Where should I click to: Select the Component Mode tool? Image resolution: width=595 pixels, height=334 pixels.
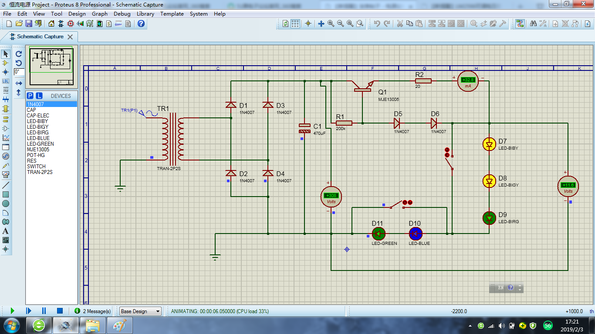pos(6,63)
